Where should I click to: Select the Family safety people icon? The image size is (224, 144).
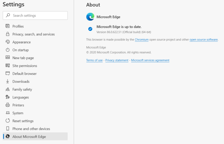pyautogui.click(x=8, y=89)
